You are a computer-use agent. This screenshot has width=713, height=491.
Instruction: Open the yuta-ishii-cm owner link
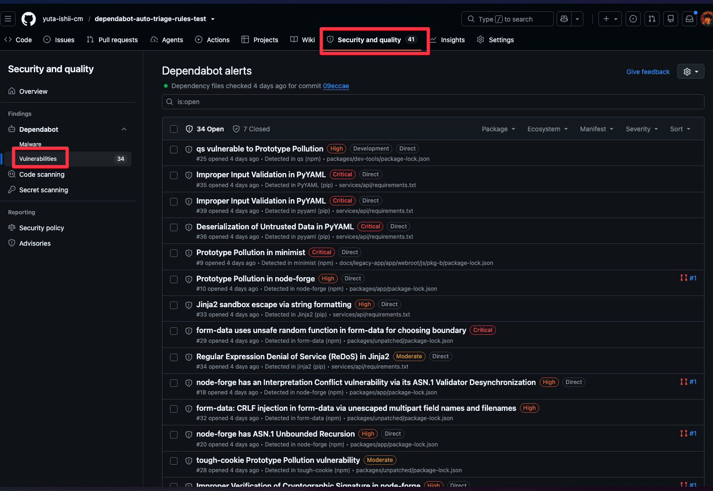click(x=63, y=19)
